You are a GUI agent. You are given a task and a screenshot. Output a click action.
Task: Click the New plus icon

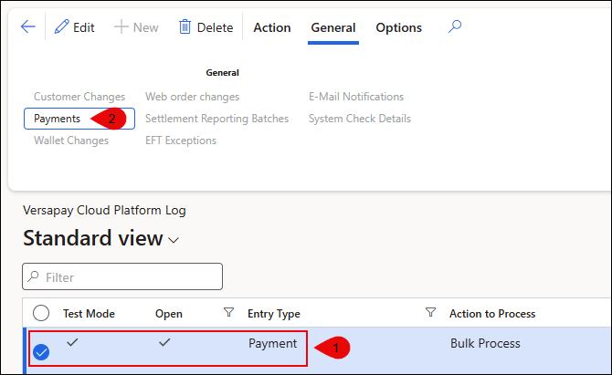pyautogui.click(x=121, y=26)
